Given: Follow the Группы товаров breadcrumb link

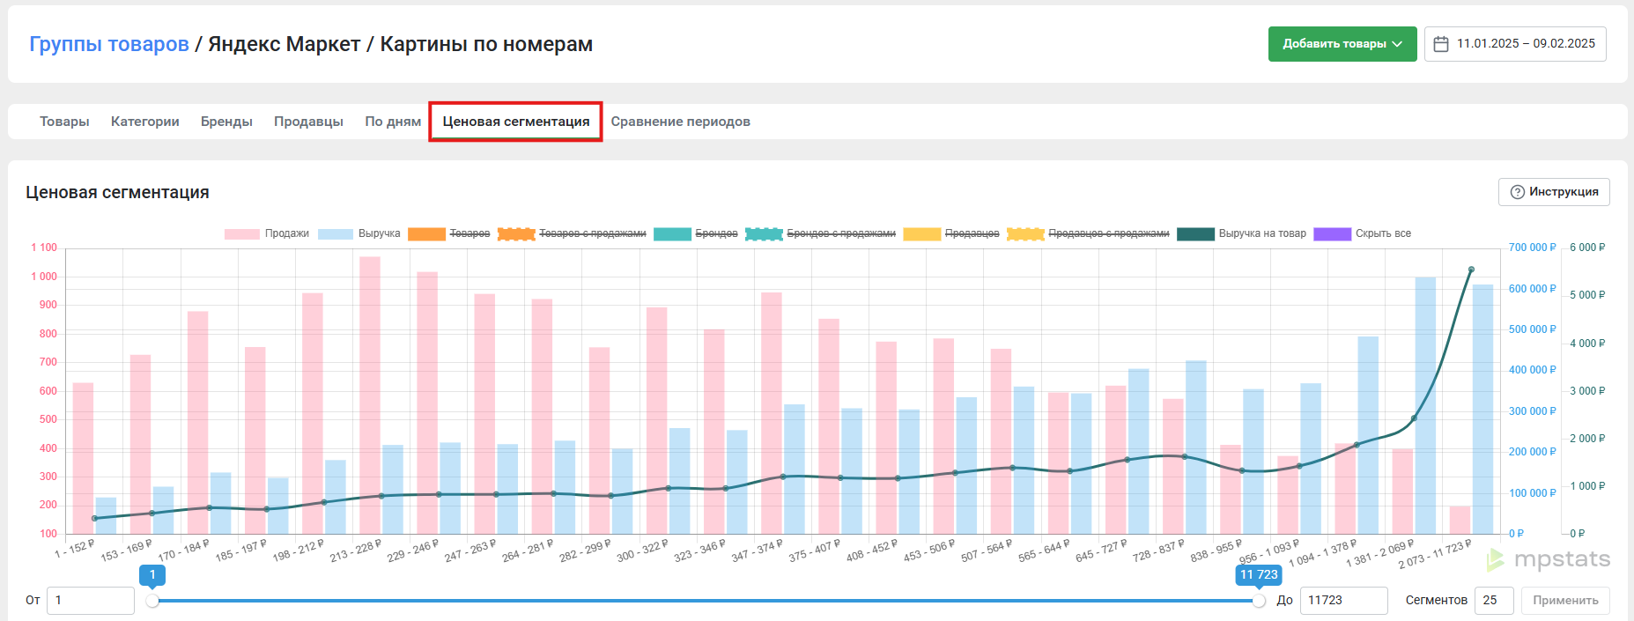Looking at the screenshot, I should pyautogui.click(x=109, y=44).
